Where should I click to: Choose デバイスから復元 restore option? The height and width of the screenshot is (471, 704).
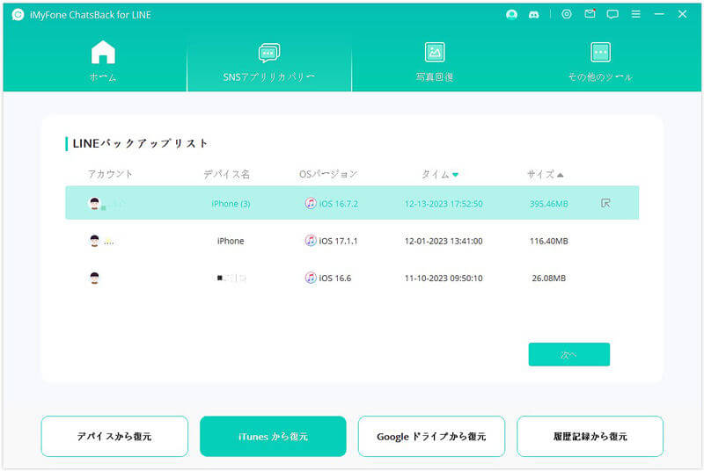point(114,436)
